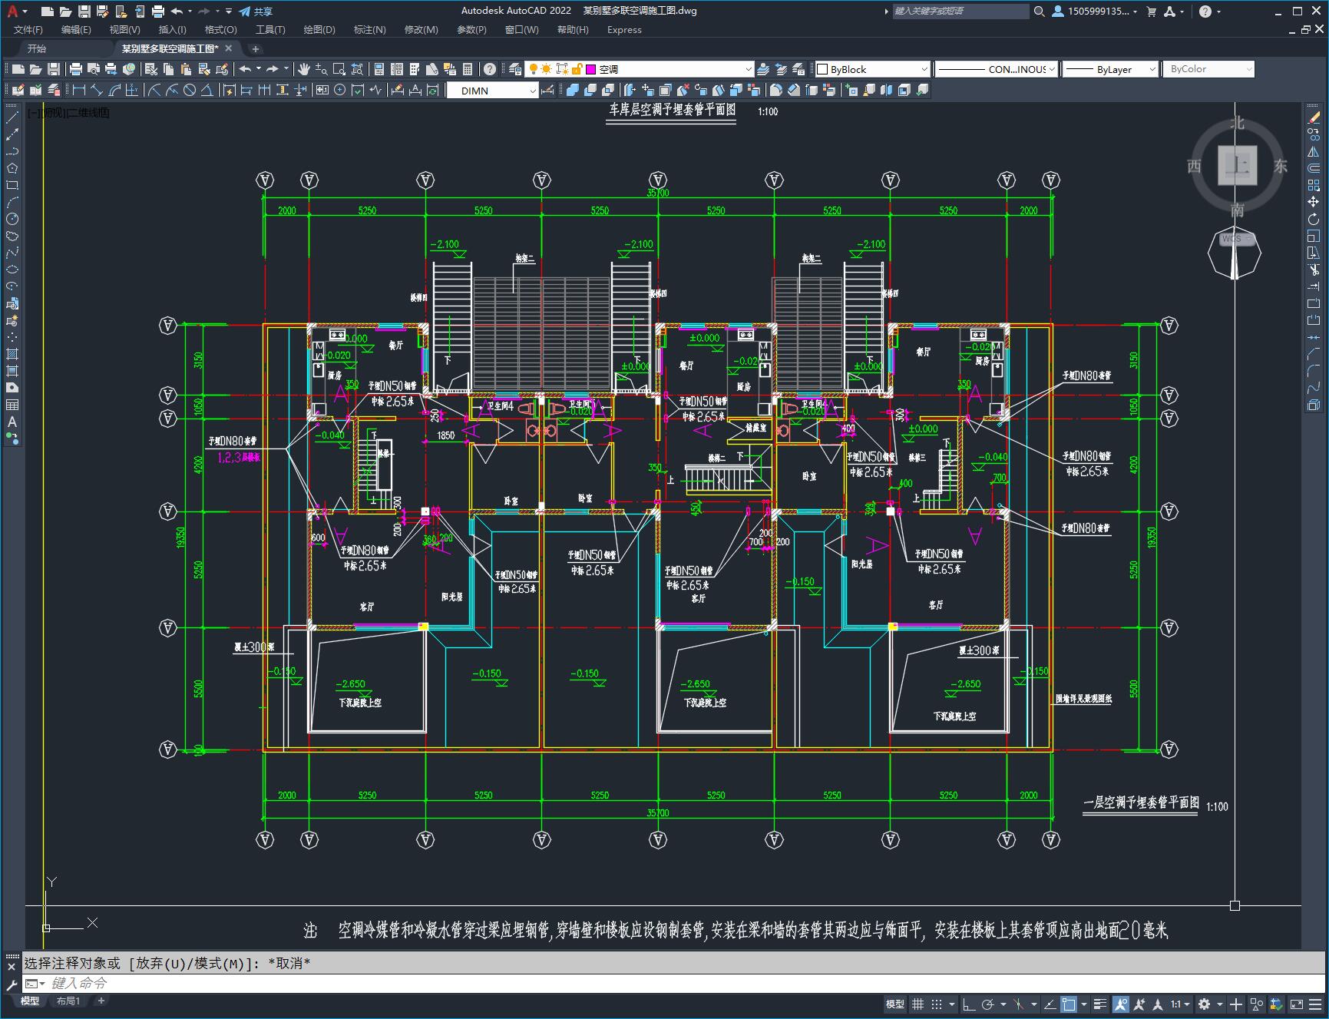Select the Move tool in modify toolbar
The height and width of the screenshot is (1019, 1329).
click(1314, 202)
